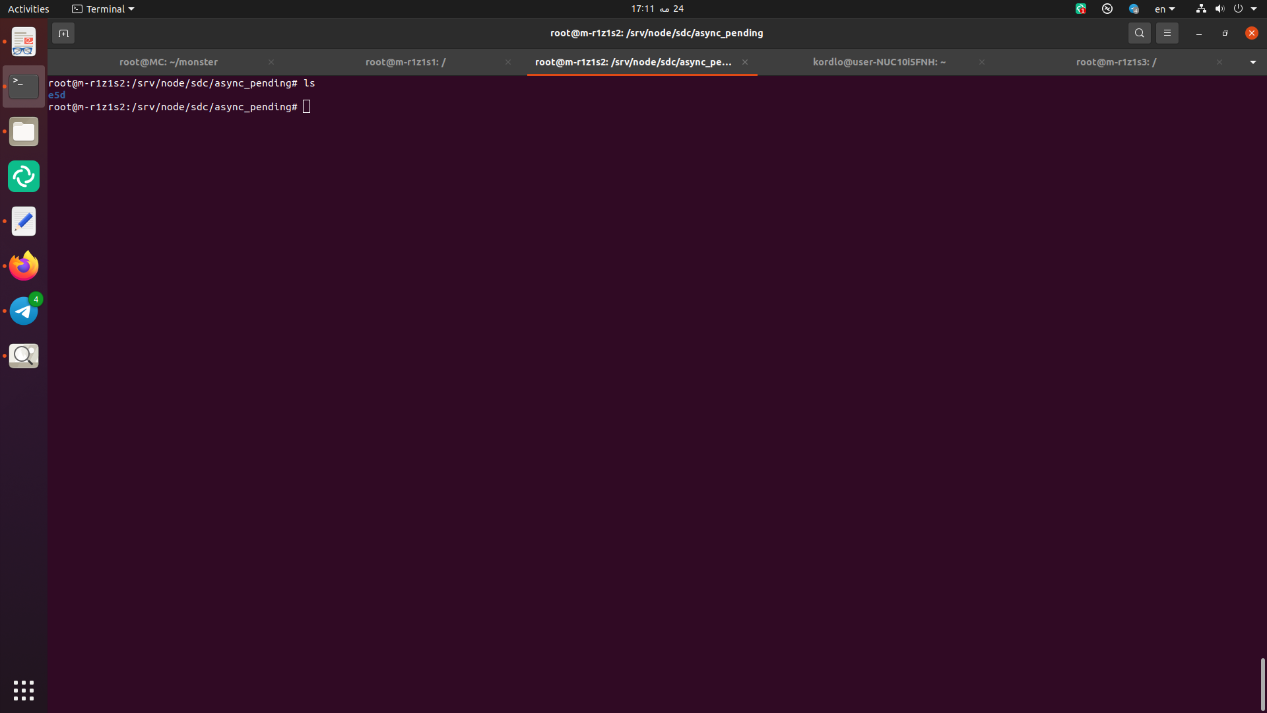The image size is (1267, 713).
Task: Click the new tab icon in terminal header
Action: (x=63, y=33)
